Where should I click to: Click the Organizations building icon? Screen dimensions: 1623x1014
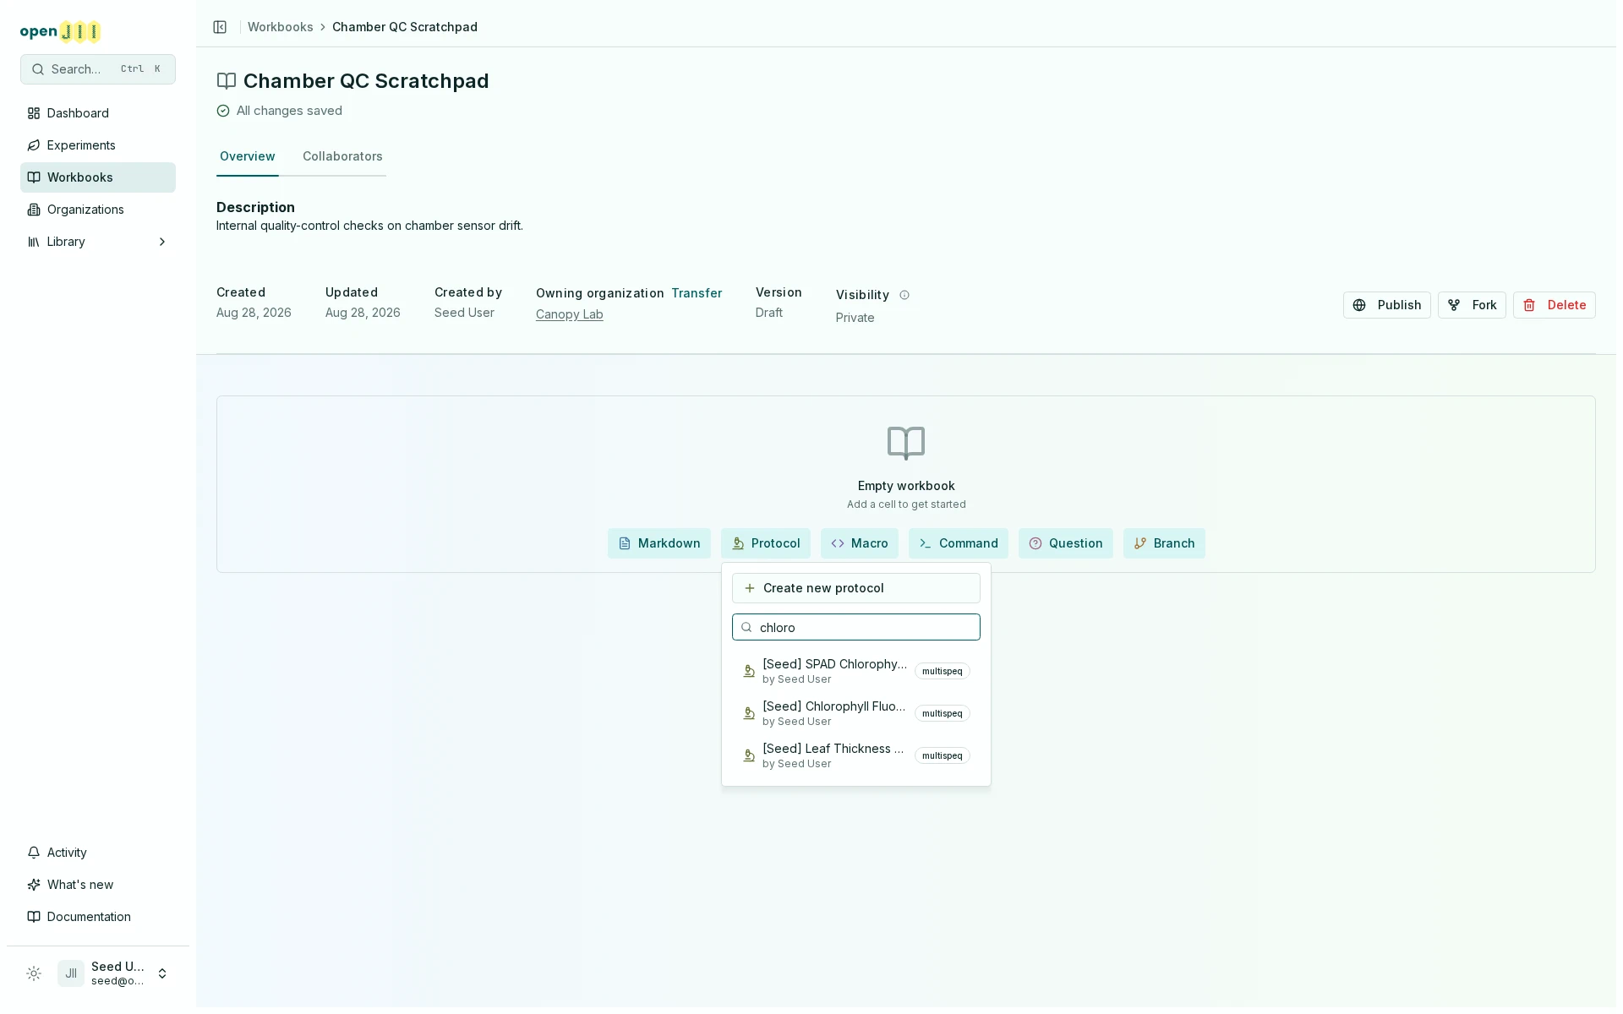(x=34, y=210)
